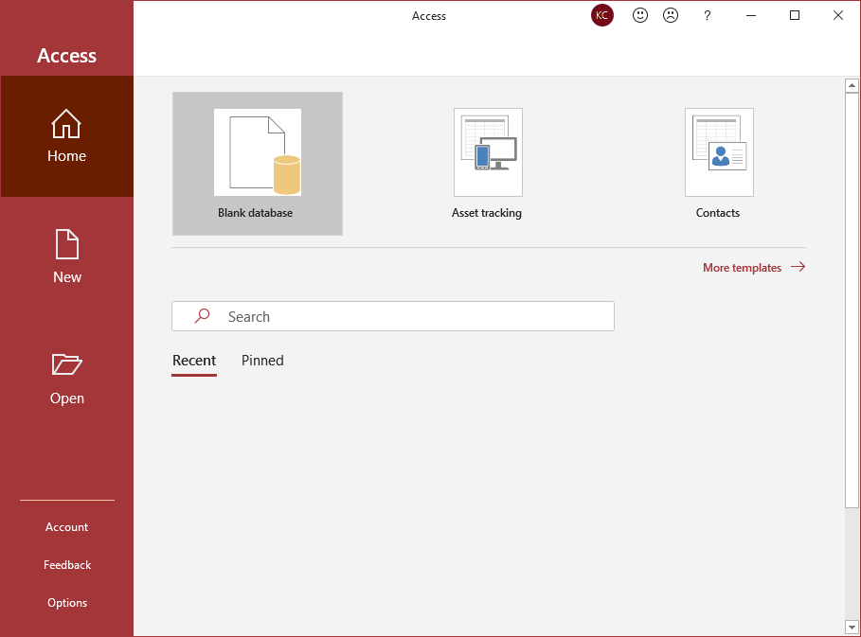The width and height of the screenshot is (861, 637).
Task: Click the scrollbar up arrow
Action: click(851, 85)
